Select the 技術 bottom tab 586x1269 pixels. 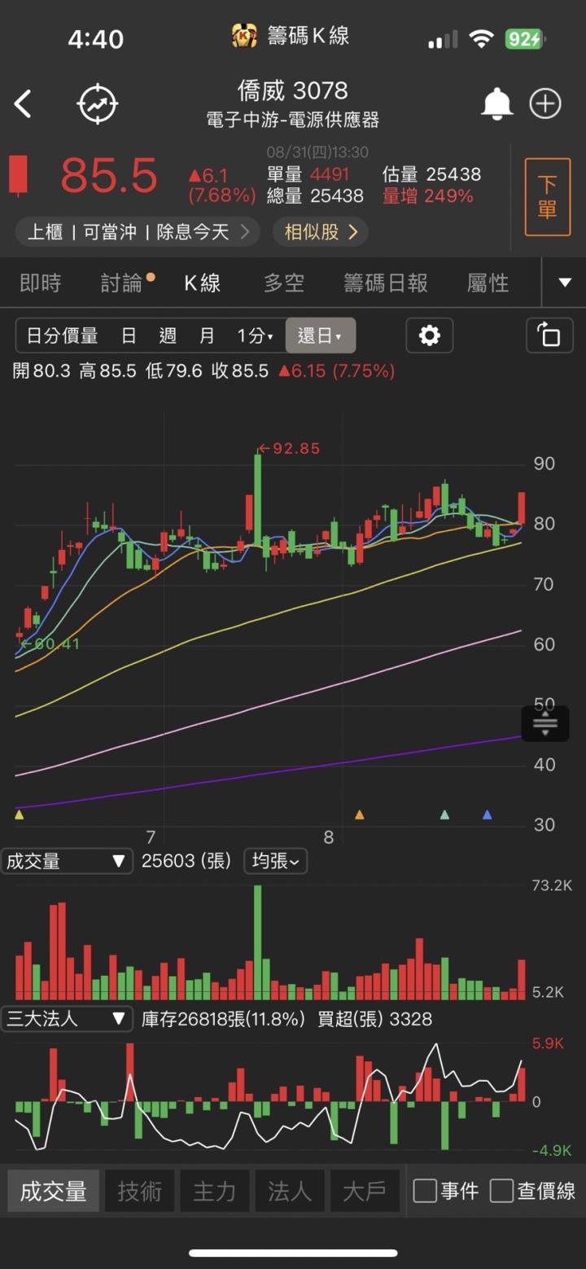point(139,1191)
